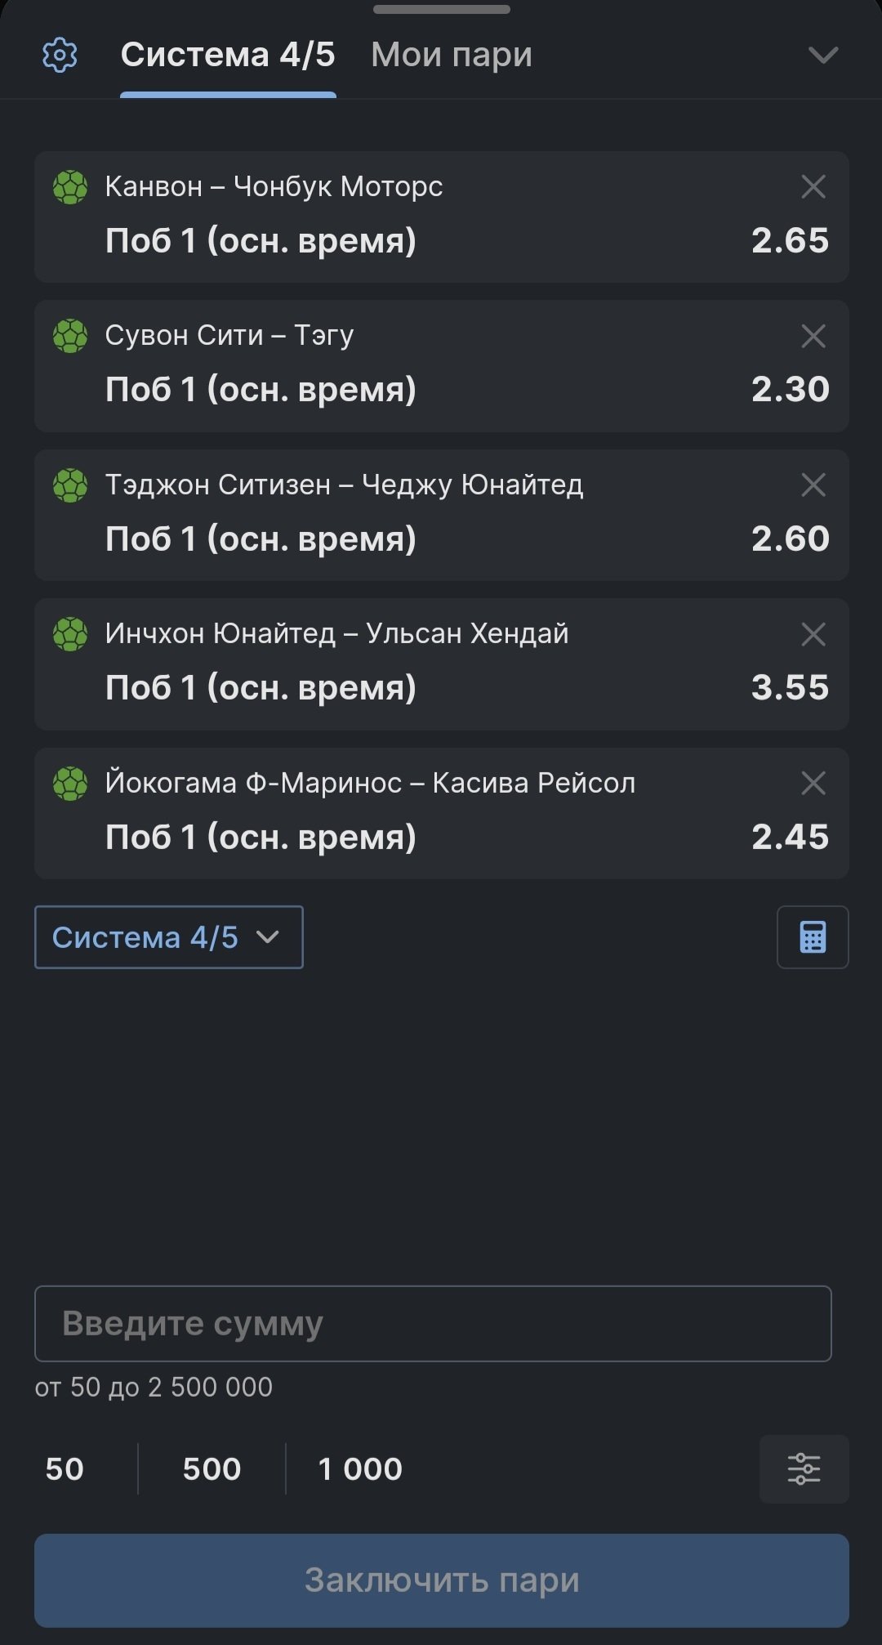Choose quick stake amount 500

click(212, 1469)
